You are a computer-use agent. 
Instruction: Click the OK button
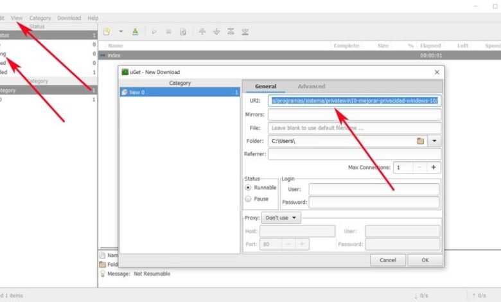pos(425,260)
